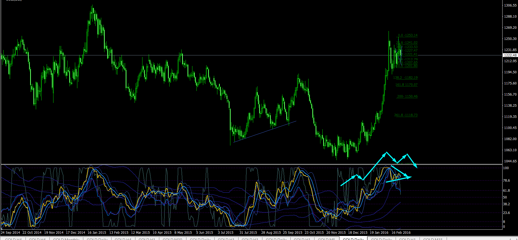Click the 1156.70 price axis label
Viewport: 518px width, 240px height.
click(510, 94)
